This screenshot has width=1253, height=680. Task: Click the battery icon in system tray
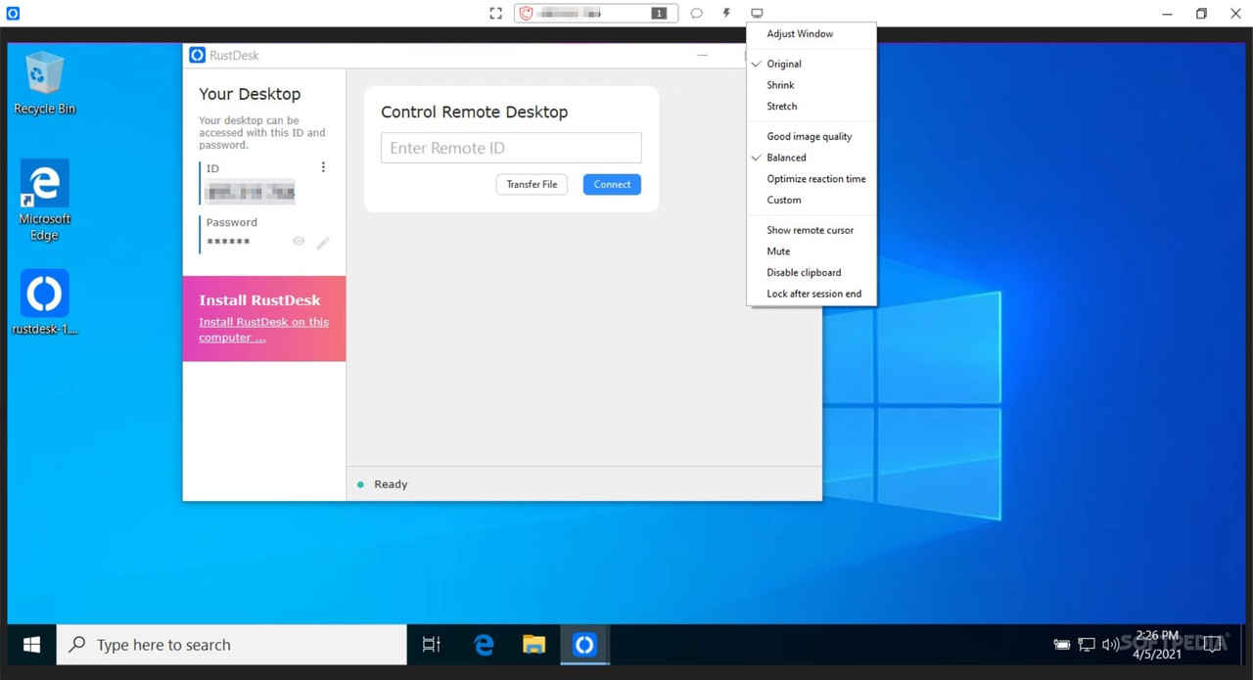click(1061, 645)
